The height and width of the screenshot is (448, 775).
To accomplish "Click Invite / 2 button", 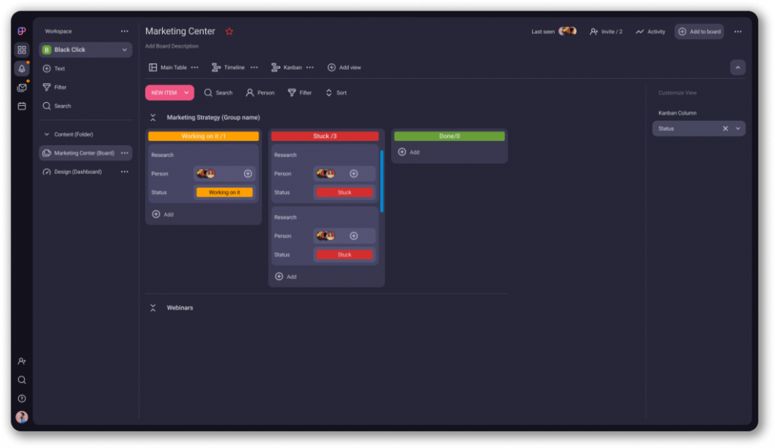I will click(x=605, y=32).
